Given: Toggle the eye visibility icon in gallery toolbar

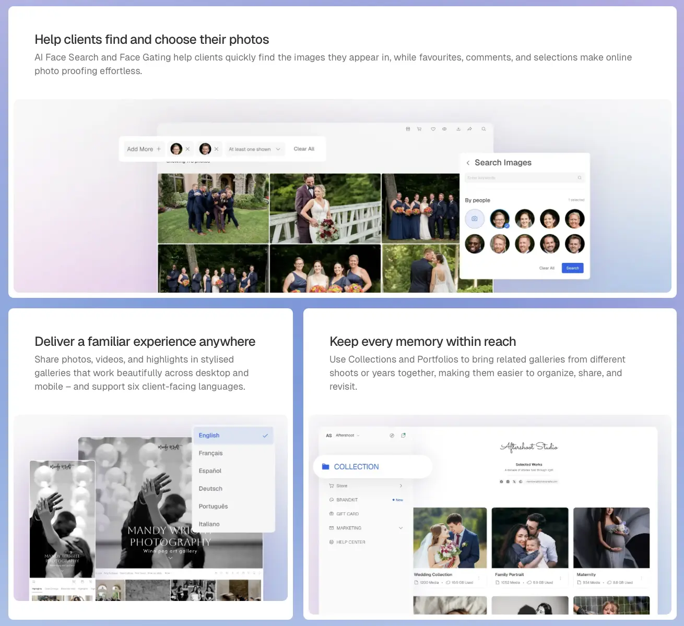Looking at the screenshot, I should 444,129.
